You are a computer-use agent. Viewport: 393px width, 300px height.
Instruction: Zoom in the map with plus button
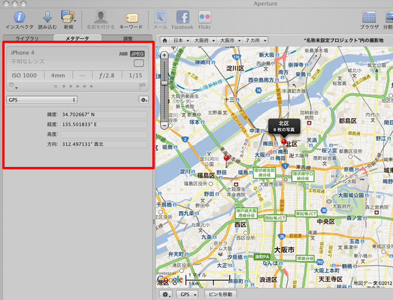[x=164, y=55]
